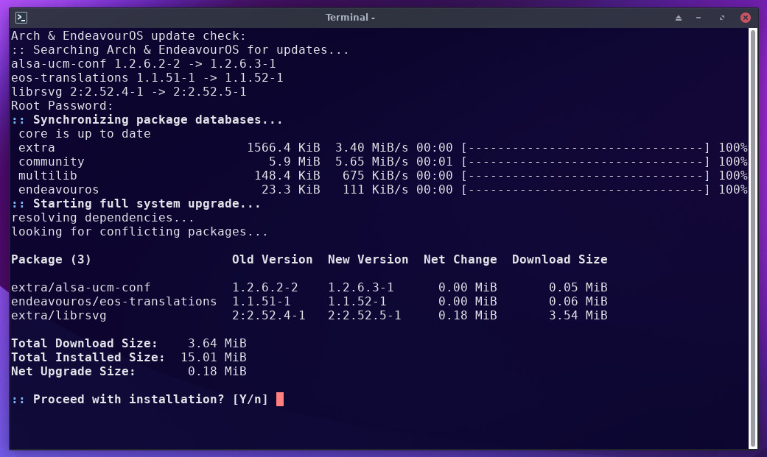The height and width of the screenshot is (457, 767).
Task: Click the endeavouros repository progress bar
Action: [586, 190]
